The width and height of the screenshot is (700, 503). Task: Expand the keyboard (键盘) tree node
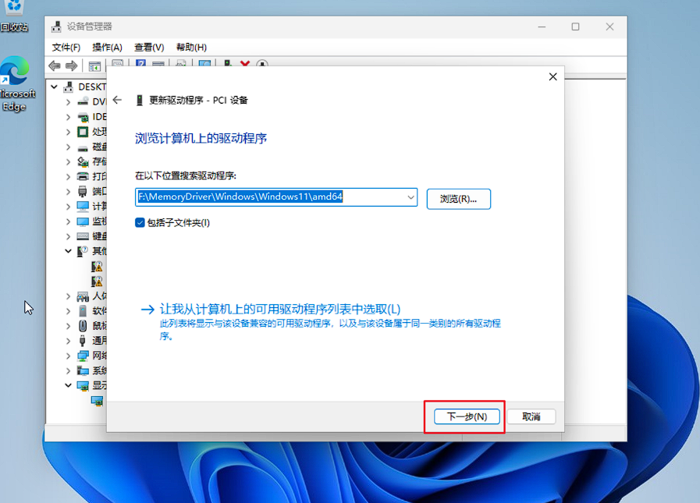pos(68,236)
